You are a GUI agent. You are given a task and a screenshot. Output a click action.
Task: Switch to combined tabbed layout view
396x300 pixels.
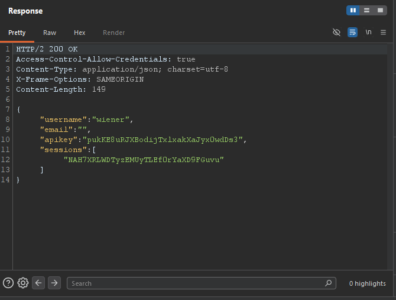tap(380, 11)
